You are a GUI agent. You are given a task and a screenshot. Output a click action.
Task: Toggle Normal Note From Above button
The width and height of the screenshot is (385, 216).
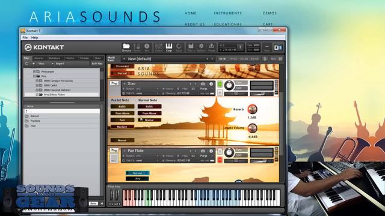coord(149,113)
